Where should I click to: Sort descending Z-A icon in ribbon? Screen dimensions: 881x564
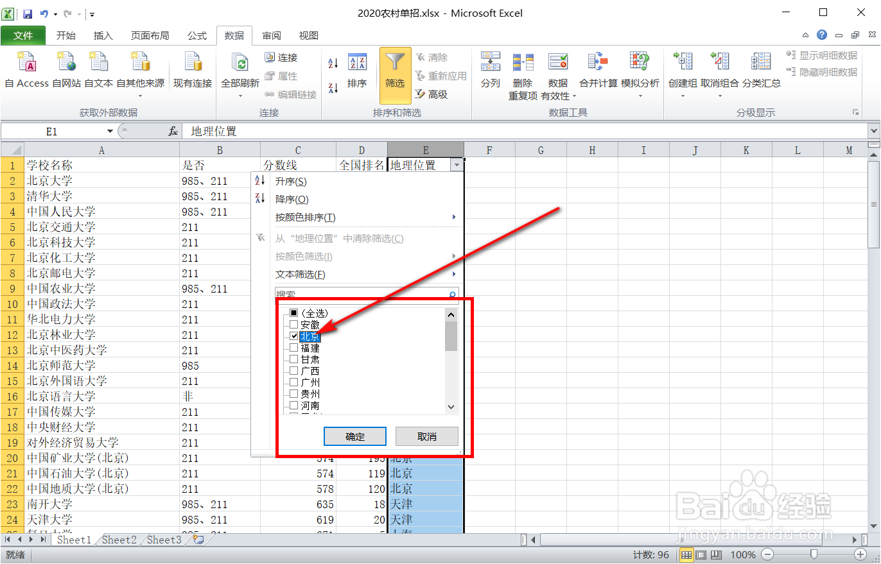(333, 88)
